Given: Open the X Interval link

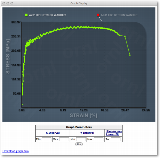Looking at the screenshot, I should coord(53,133).
